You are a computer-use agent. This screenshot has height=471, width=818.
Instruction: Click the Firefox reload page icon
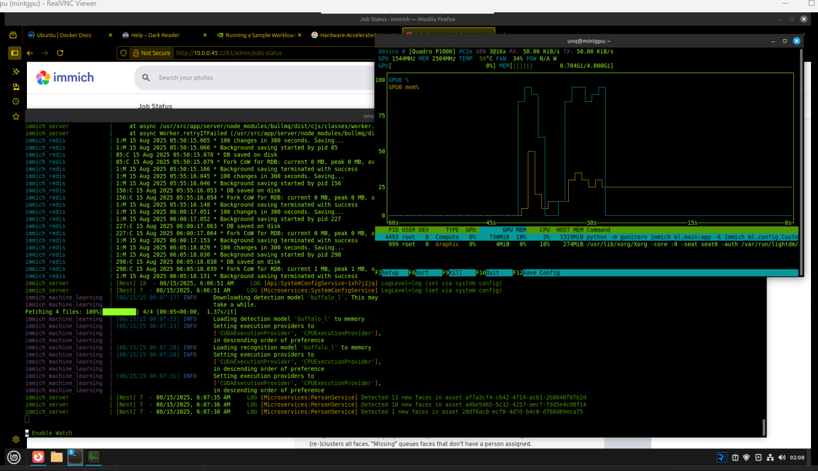(60, 53)
